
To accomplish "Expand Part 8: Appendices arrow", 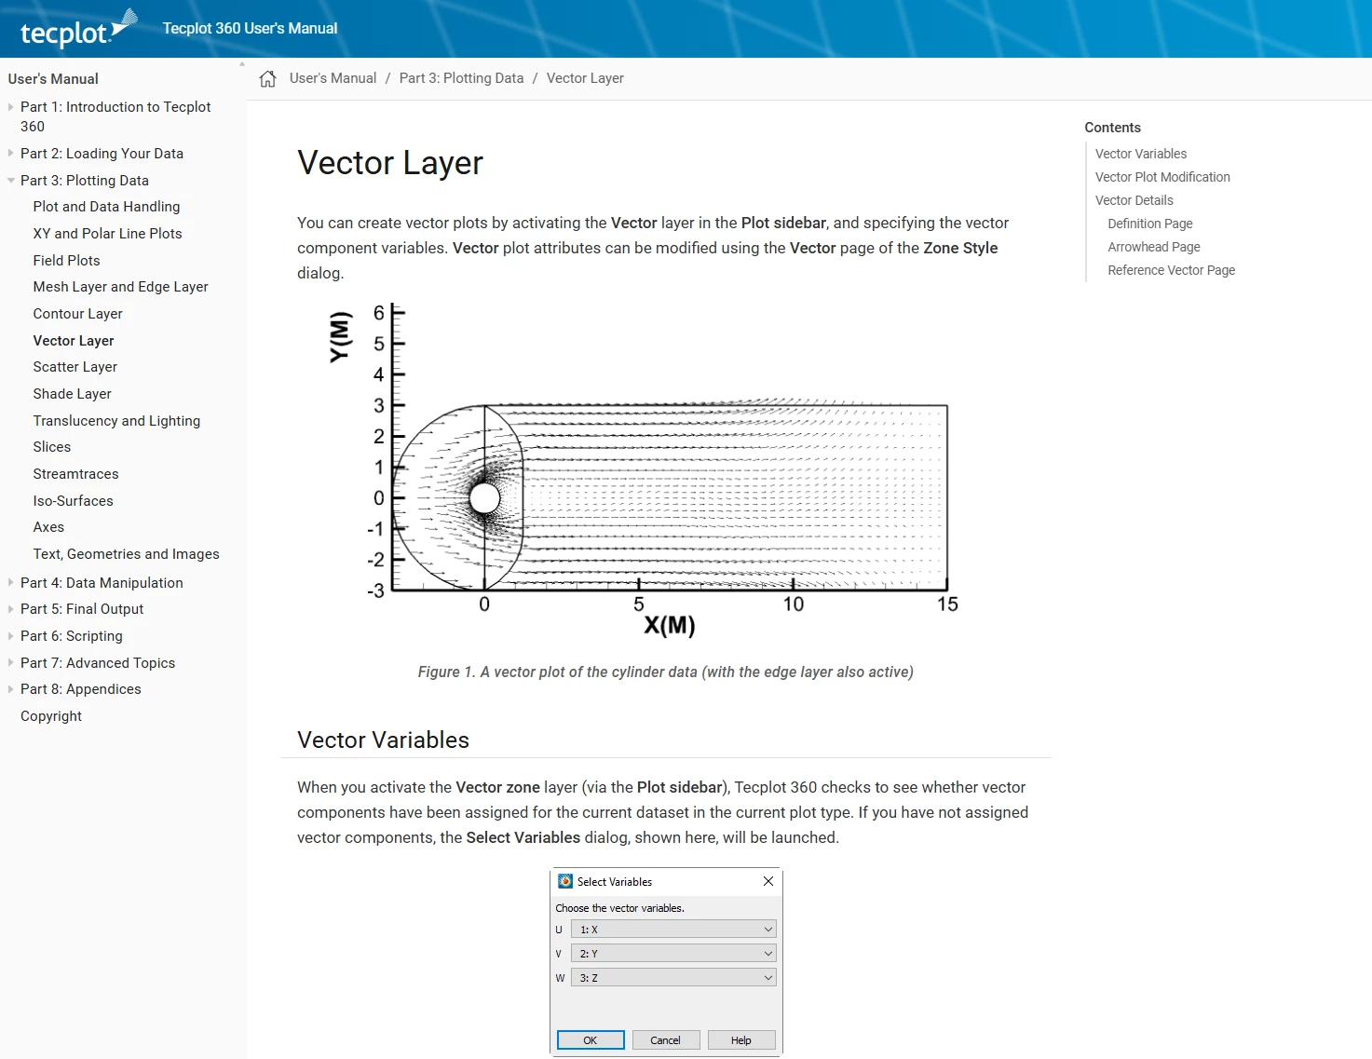I will (x=11, y=689).
